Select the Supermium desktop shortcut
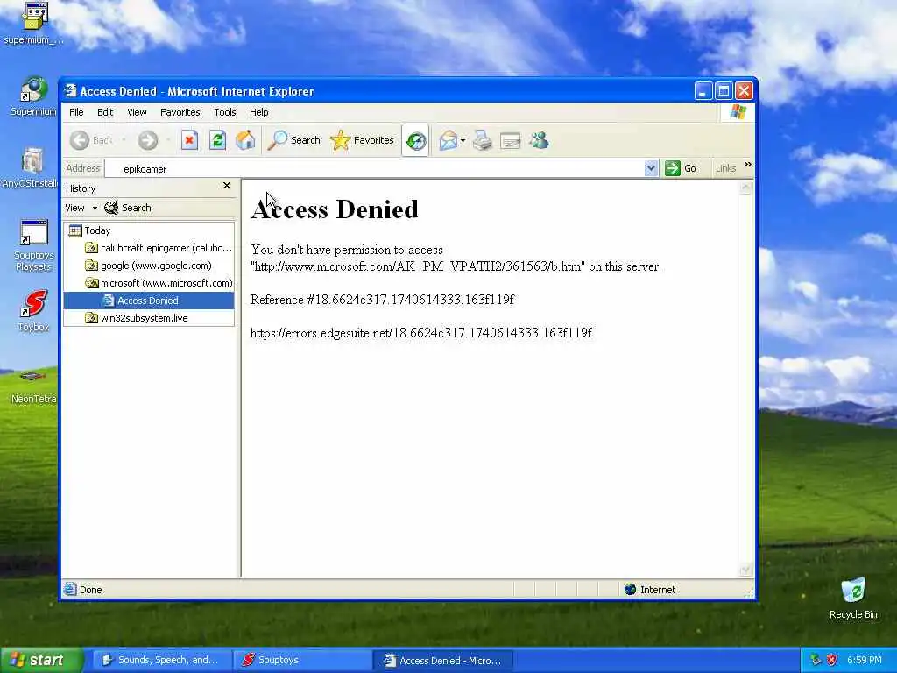This screenshot has width=897, height=673. (x=33, y=96)
